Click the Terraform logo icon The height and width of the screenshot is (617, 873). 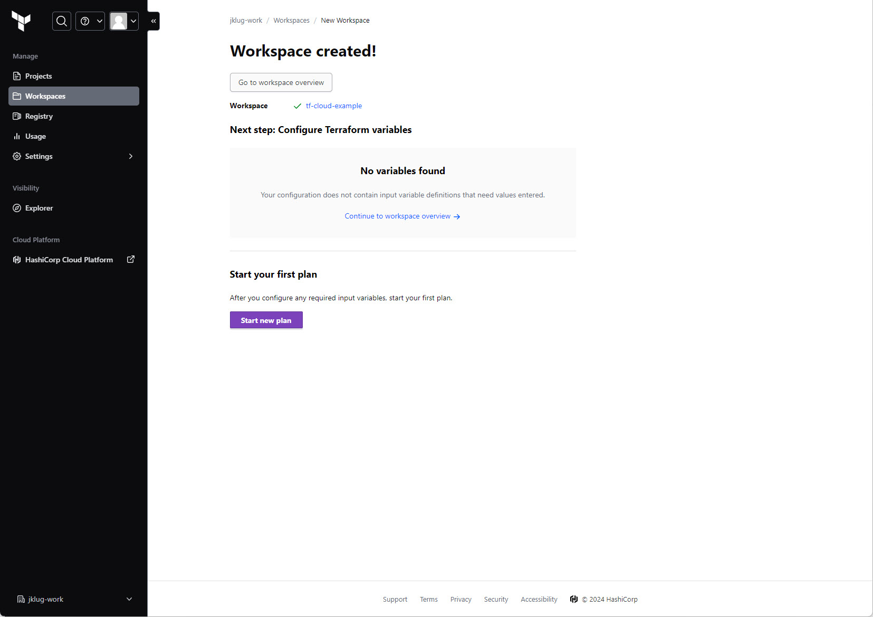coord(21,21)
